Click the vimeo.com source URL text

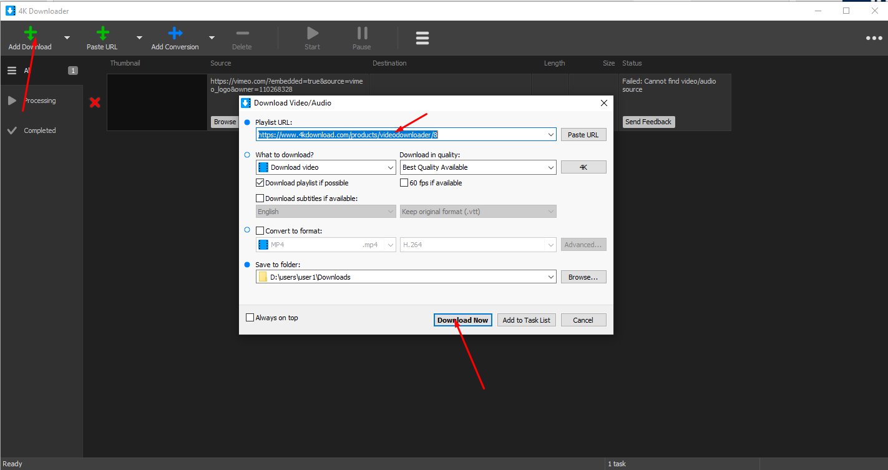pyautogui.click(x=286, y=85)
